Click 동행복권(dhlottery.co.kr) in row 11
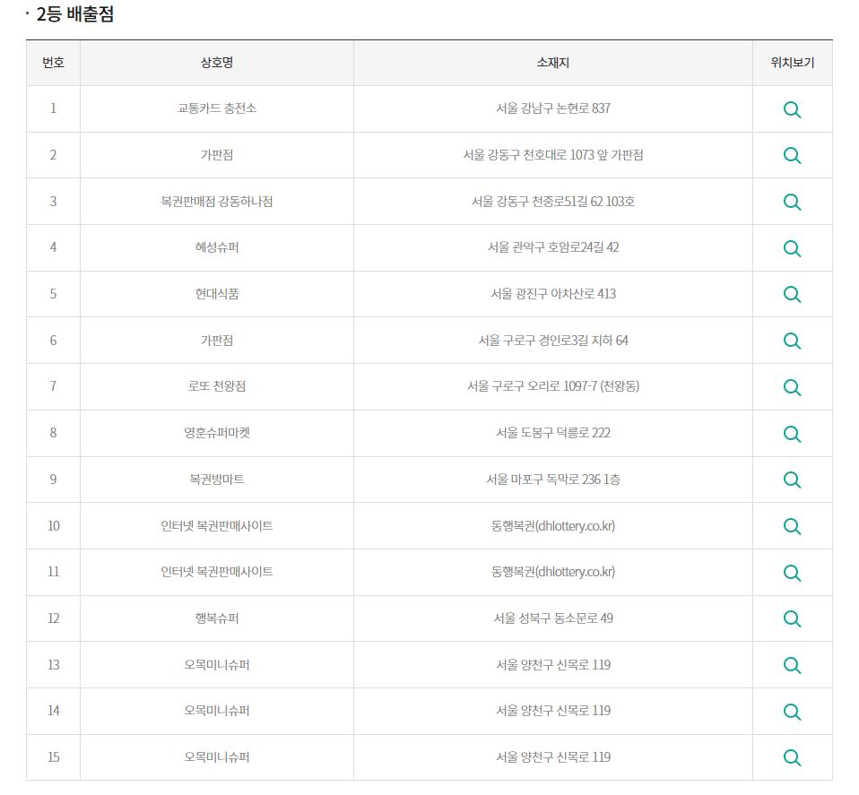Screen dimensions: 859x795 (552, 572)
